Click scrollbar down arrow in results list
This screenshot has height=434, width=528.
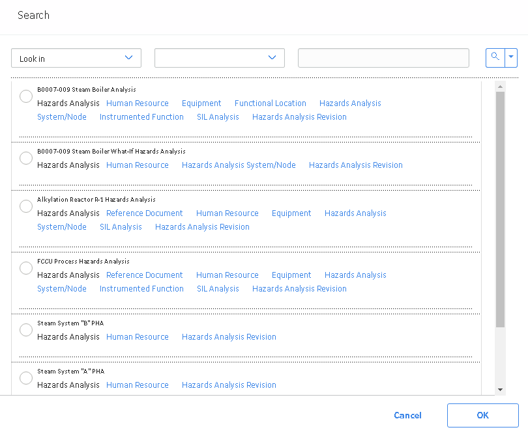tap(500, 390)
